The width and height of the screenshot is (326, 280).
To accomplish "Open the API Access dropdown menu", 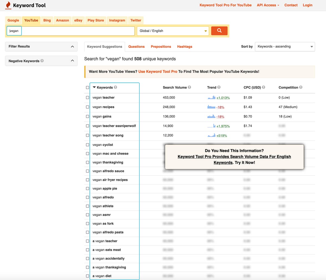I will tap(268, 5).
